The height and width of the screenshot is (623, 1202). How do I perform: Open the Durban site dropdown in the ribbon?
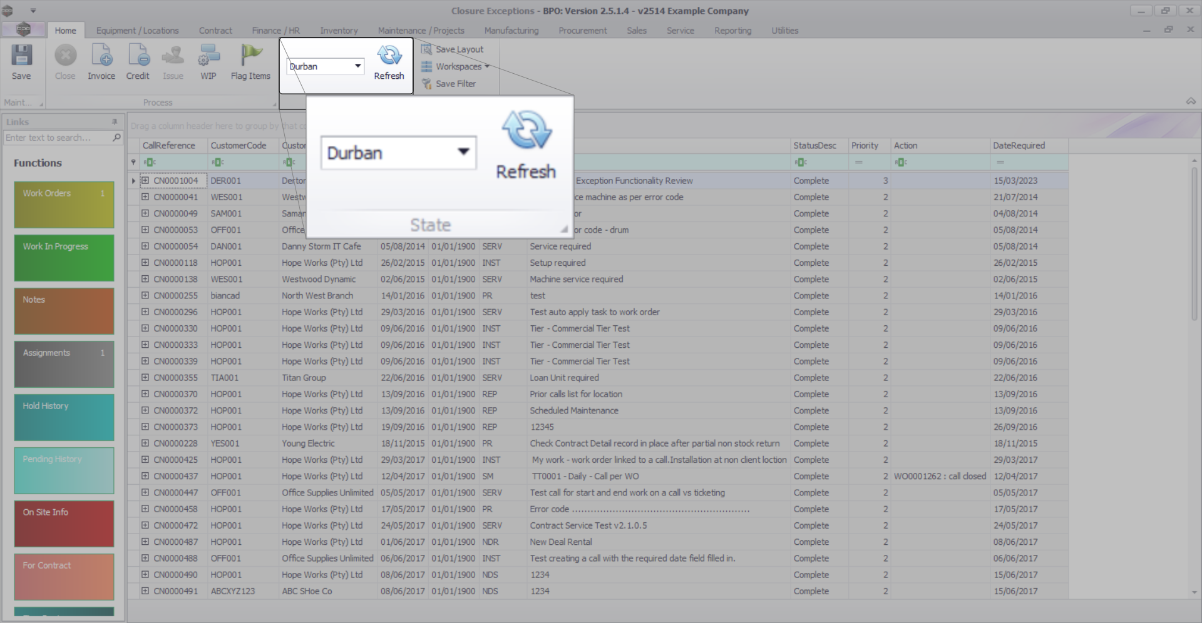pos(358,66)
